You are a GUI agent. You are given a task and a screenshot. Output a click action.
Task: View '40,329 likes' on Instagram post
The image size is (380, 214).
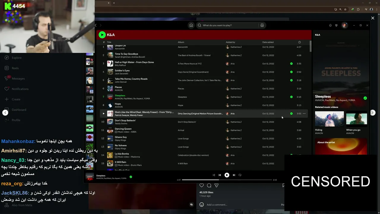pos(206,192)
